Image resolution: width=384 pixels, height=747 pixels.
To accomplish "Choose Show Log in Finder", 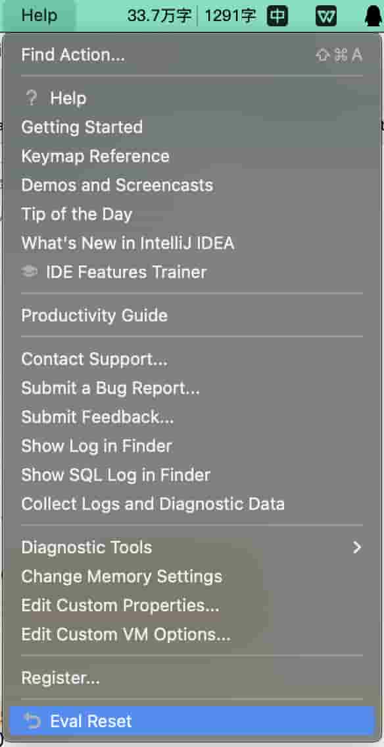I will point(192,447).
